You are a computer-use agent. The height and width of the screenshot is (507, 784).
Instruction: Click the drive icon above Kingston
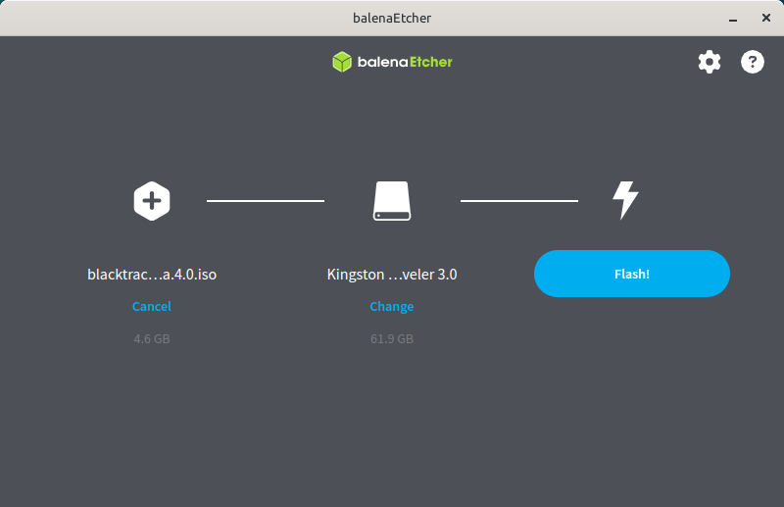pyautogui.click(x=392, y=201)
